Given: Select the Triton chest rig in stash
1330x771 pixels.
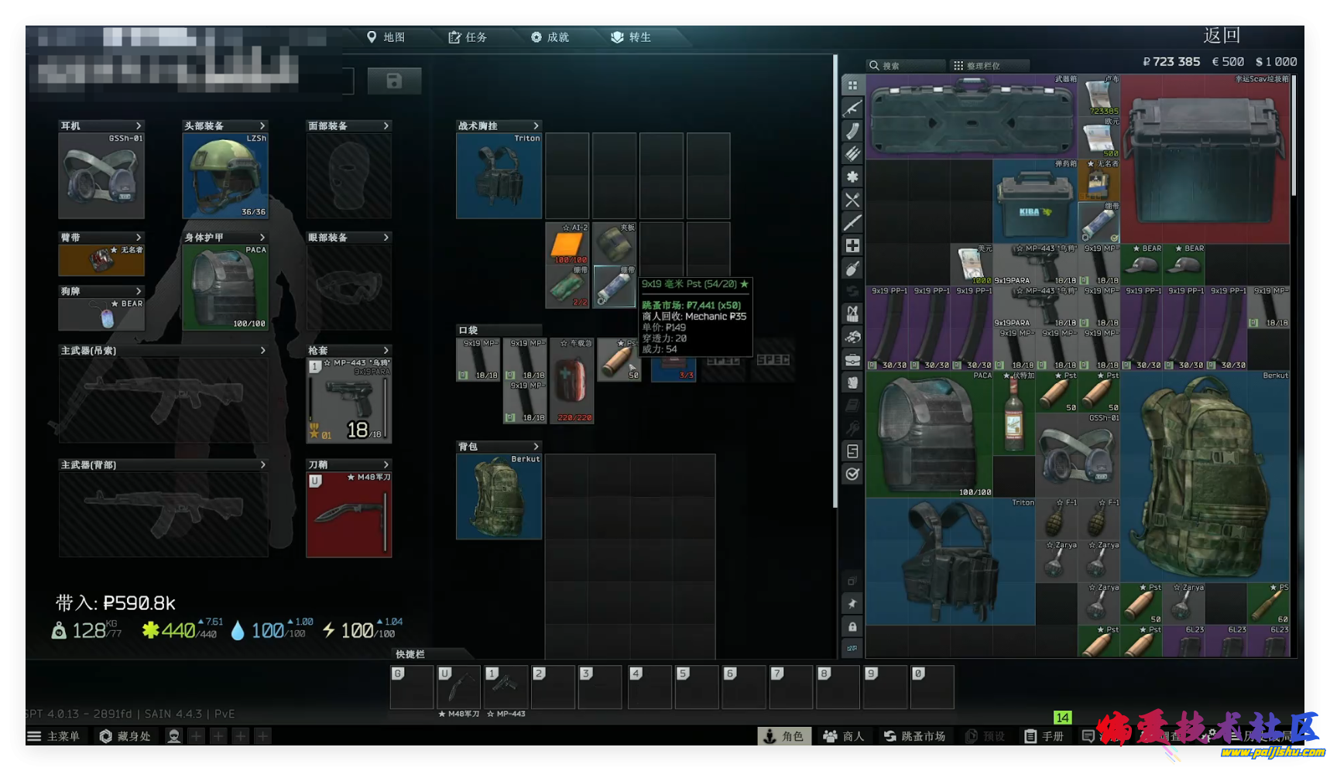Looking at the screenshot, I should (951, 561).
